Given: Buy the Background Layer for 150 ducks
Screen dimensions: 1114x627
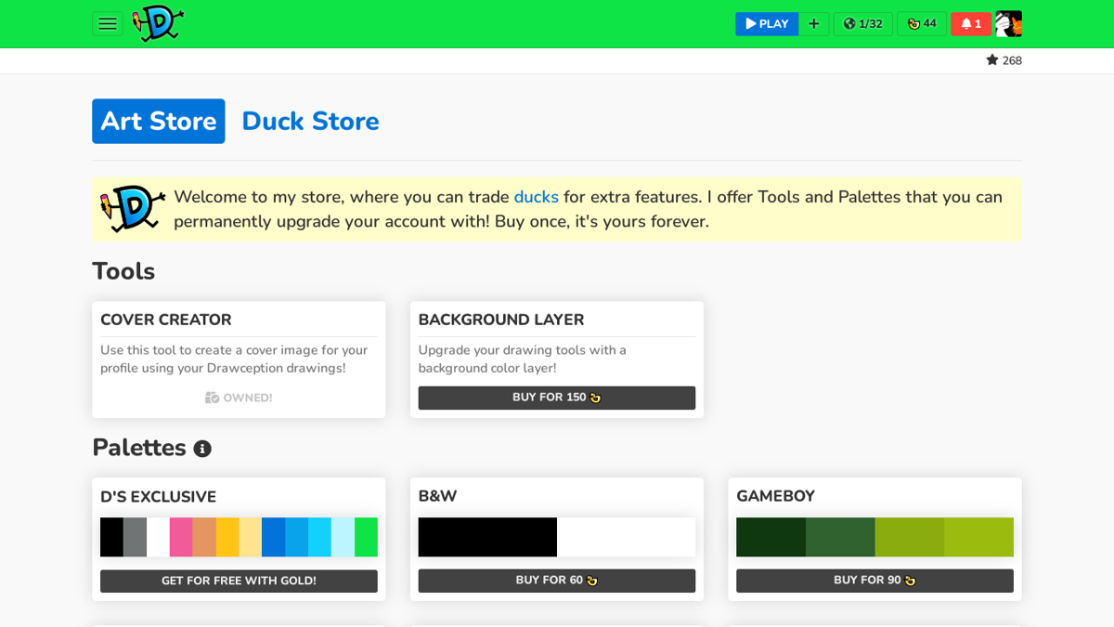Looking at the screenshot, I should coord(556,398).
